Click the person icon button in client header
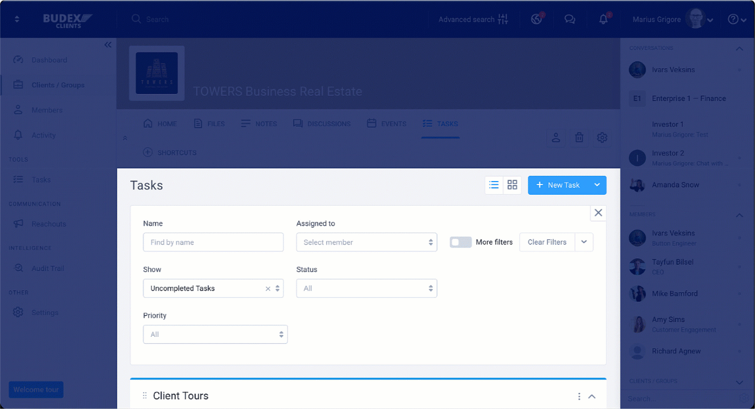Screen dimensions: 755x409 (x=556, y=137)
